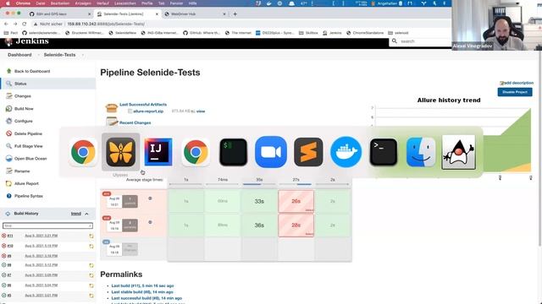Click the Delete Pipeline prohibited icon
This screenshot has height=304, width=542.
pyautogui.click(x=9, y=133)
